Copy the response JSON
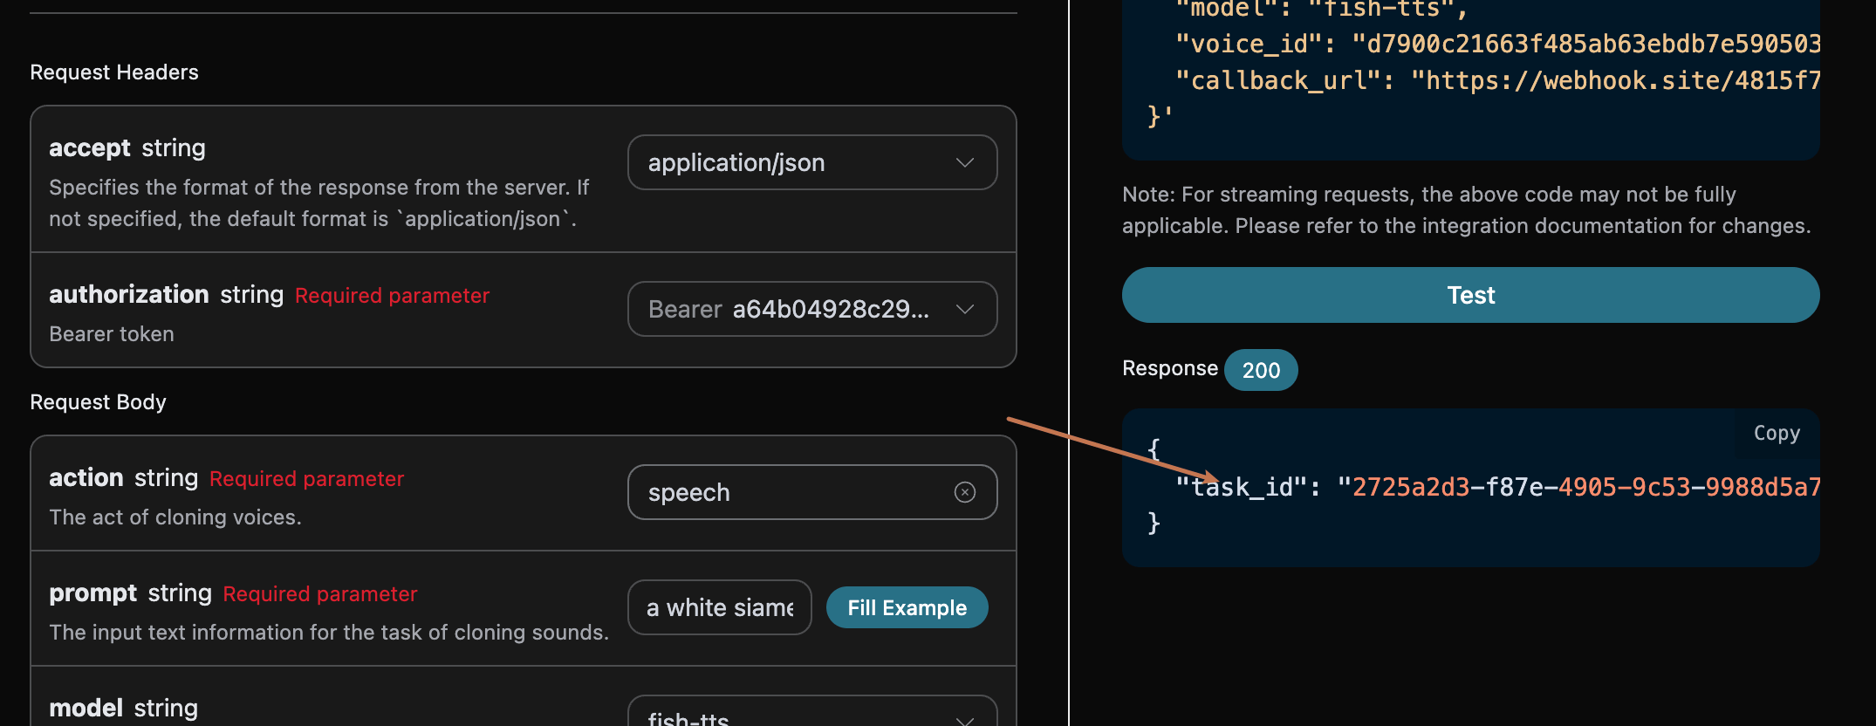Viewport: 1876px width, 726px height. (1777, 434)
